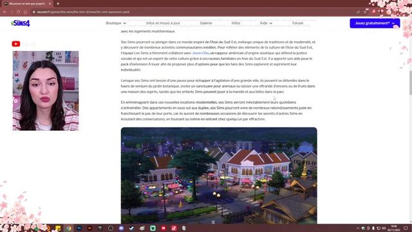Open the browser home page icon
The width and height of the screenshot is (412, 232).
pyautogui.click(x=25, y=12)
